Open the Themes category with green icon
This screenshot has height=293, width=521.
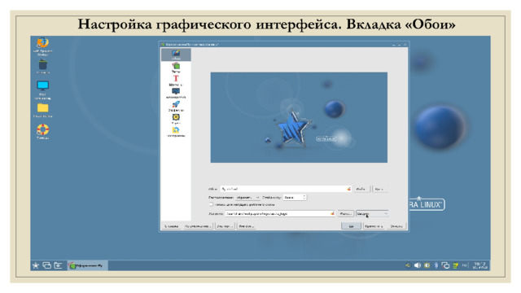[176, 68]
